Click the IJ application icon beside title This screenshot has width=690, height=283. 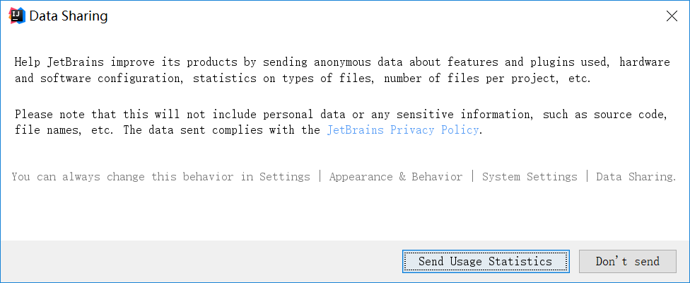(17, 16)
